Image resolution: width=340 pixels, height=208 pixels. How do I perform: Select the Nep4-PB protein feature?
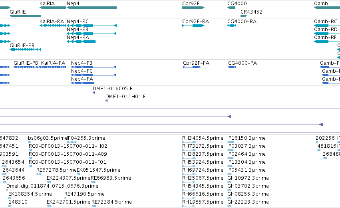click(93, 67)
